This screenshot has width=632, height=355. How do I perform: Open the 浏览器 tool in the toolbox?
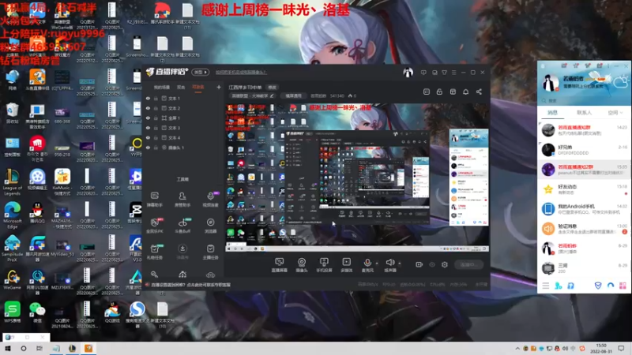[210, 226]
